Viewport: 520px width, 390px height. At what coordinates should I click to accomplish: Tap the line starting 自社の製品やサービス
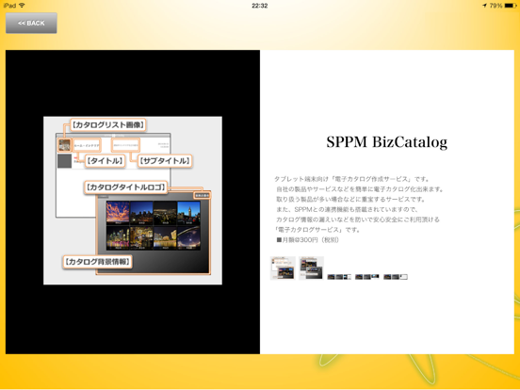[360, 189]
